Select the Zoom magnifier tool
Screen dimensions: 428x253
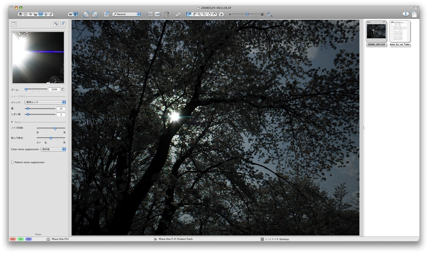[199, 14]
